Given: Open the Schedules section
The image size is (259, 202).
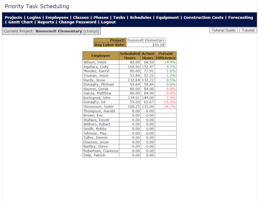Looking at the screenshot, I should tap(141, 18).
